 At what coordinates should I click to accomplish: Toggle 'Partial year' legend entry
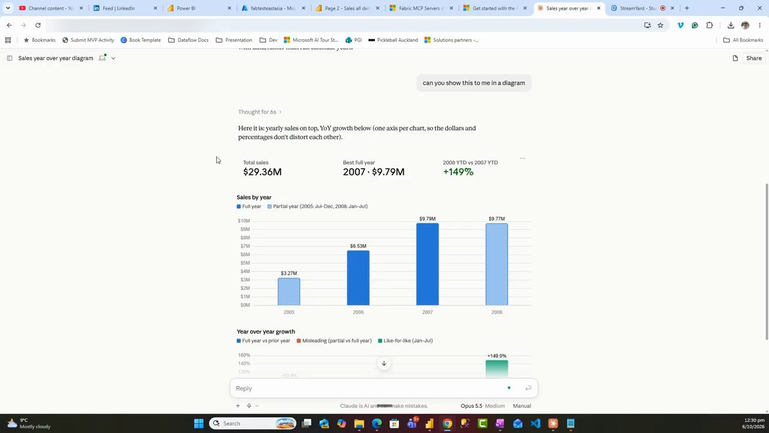coord(317,206)
